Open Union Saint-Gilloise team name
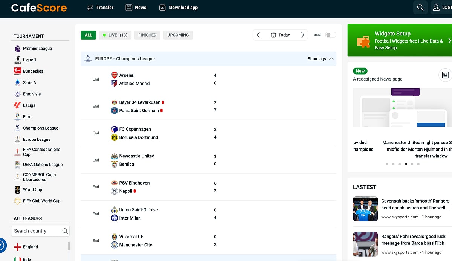Image resolution: width=452 pixels, height=261 pixels. [139, 210]
